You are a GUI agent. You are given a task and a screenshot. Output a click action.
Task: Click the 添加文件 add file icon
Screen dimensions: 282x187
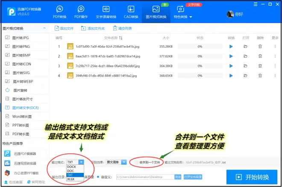[57, 28]
